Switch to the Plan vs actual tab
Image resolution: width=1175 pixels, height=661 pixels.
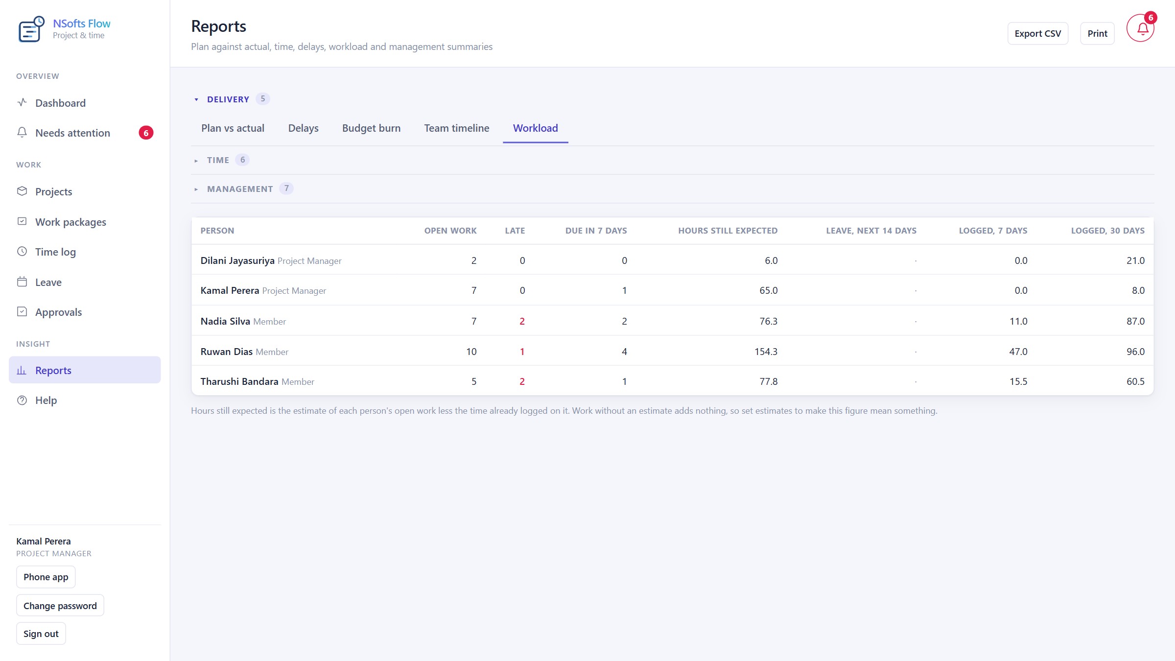(233, 128)
